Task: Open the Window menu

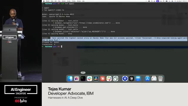Action: point(79,1)
